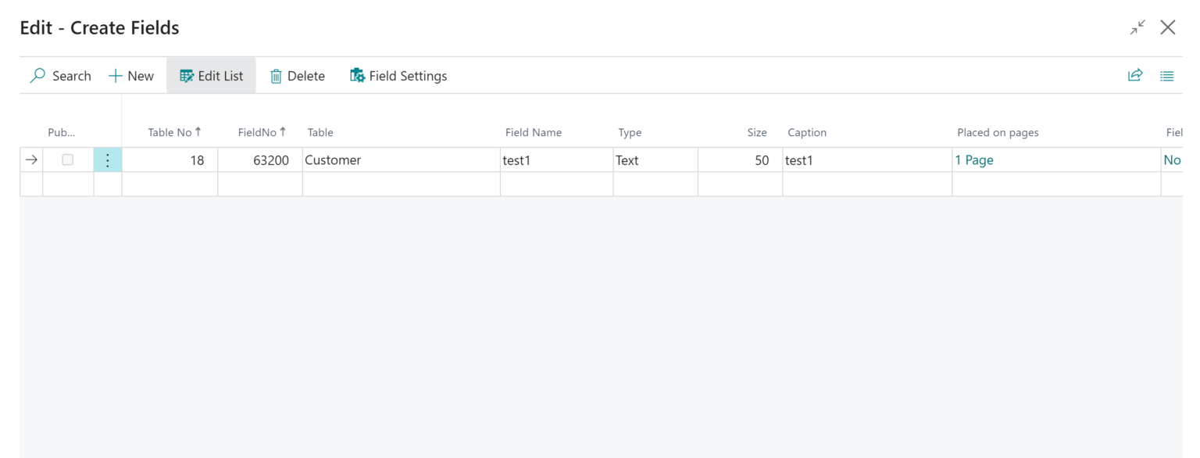Click the collapse window arrows icon
Screen dimensions: 1200x458
tap(1137, 27)
